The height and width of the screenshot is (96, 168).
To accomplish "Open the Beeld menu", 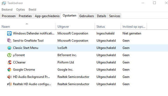I will pos(32,10).
